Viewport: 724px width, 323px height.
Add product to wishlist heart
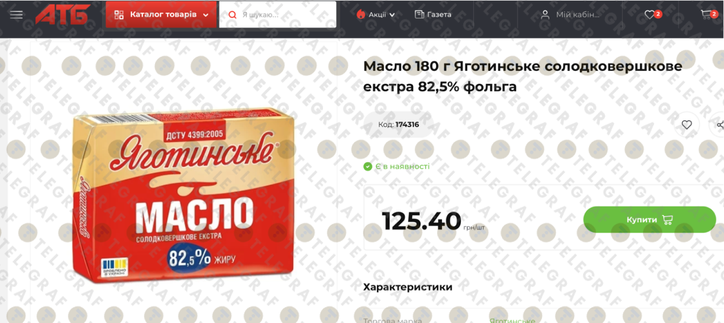click(686, 124)
